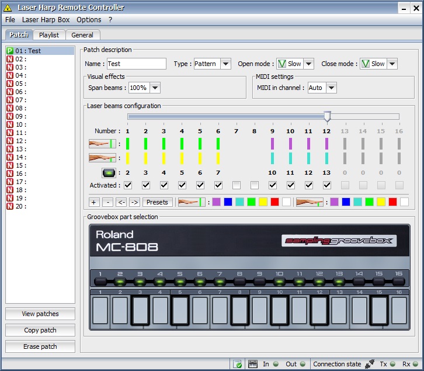Click the - remove beam button
The width and height of the screenshot is (424, 371).
pos(108,202)
